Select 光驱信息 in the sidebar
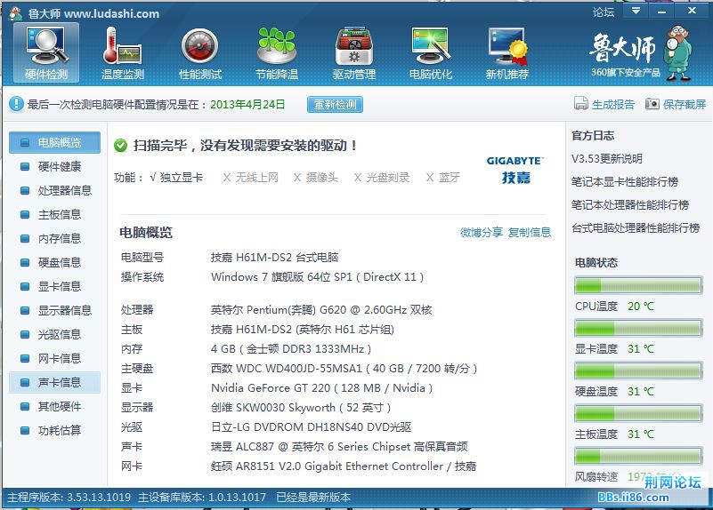713x510 pixels. (54, 335)
